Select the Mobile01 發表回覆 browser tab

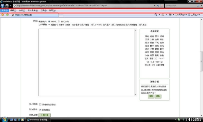tap(35, 15)
